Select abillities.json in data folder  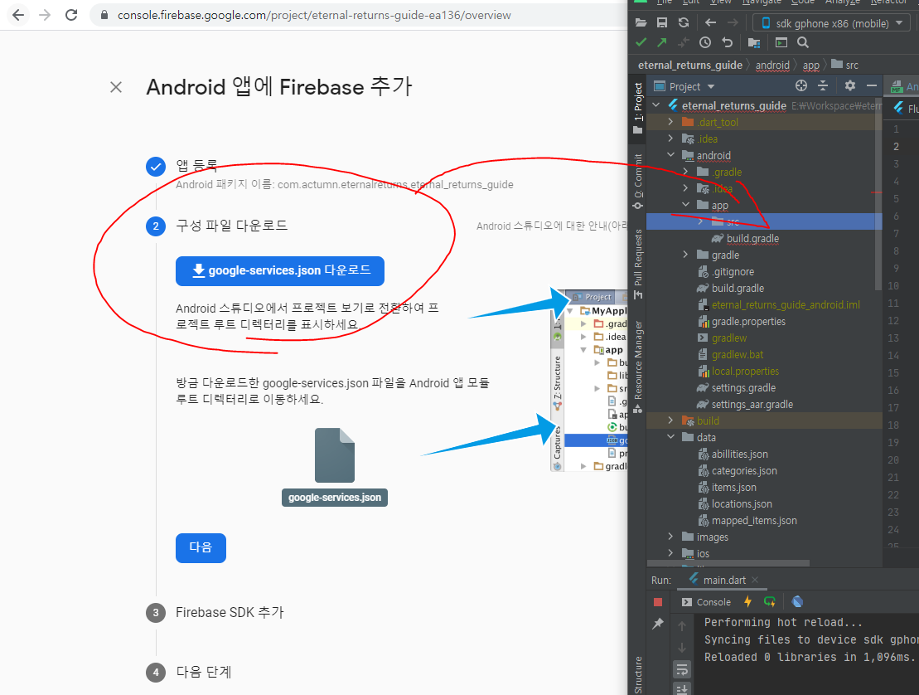(740, 454)
